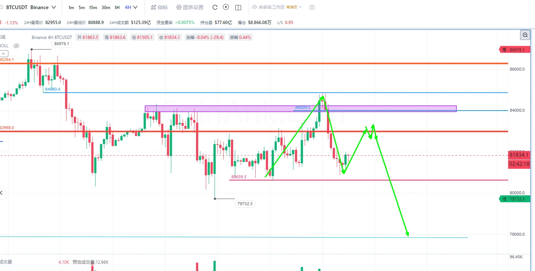Click the 持仓量 $77.60亿 value
The height and width of the screenshot is (271, 535).
[x=223, y=23]
